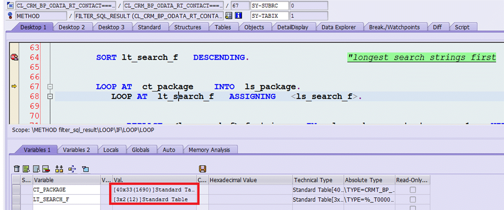
Task: Click the blue branching arrows toolbar icon
Action: [72, 169]
